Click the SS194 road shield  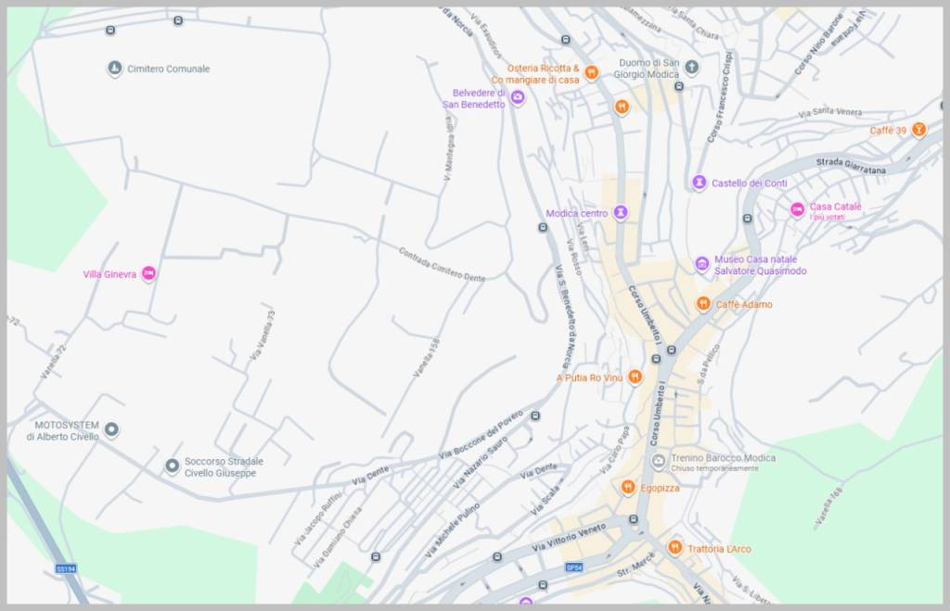(x=65, y=568)
